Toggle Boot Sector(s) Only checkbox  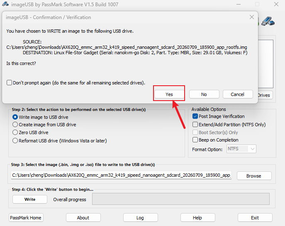[x=195, y=132]
